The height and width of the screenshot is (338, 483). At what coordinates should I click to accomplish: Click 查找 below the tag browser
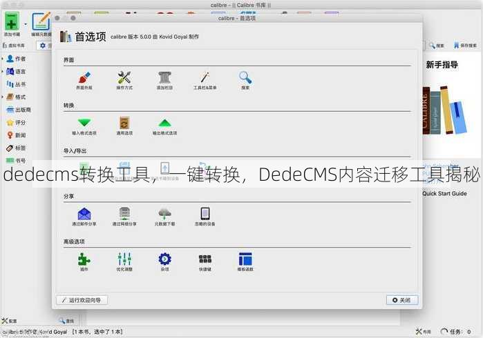click(x=66, y=321)
